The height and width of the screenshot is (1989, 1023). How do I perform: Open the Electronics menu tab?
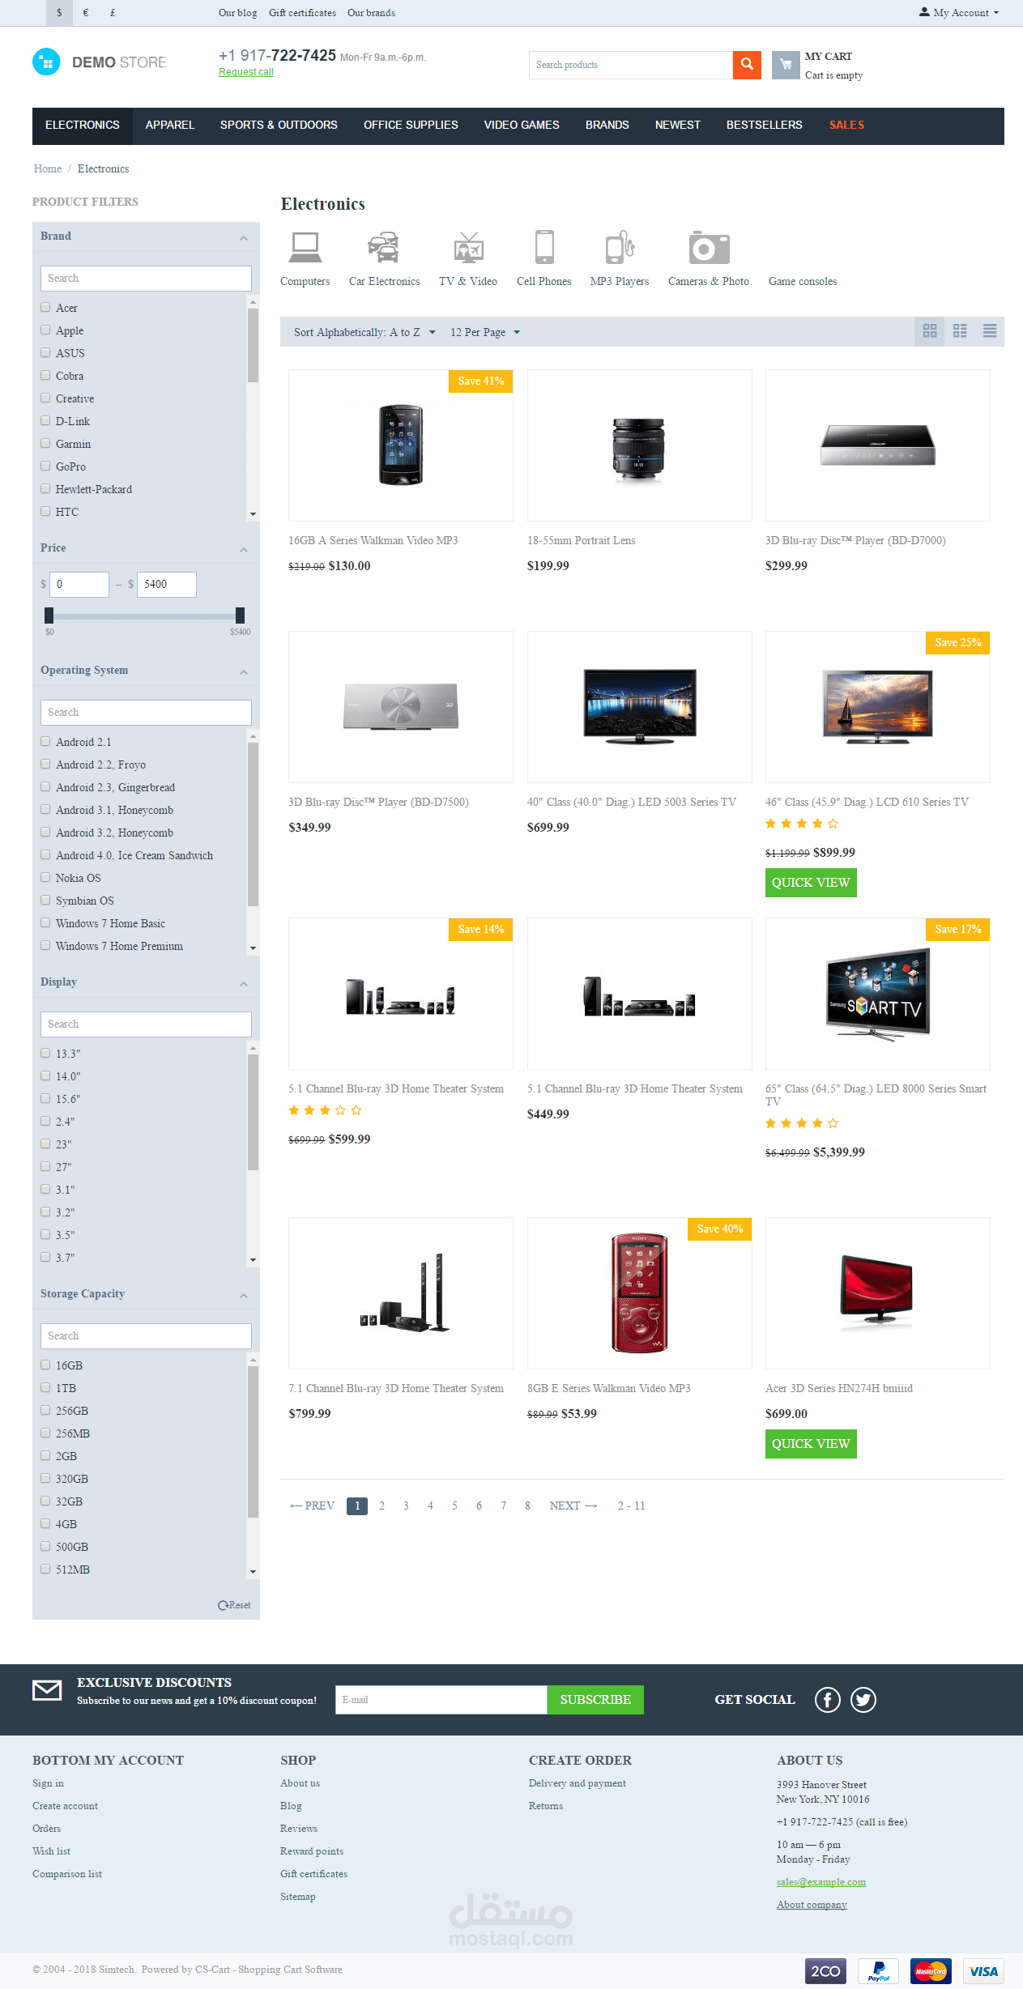pyautogui.click(x=83, y=126)
